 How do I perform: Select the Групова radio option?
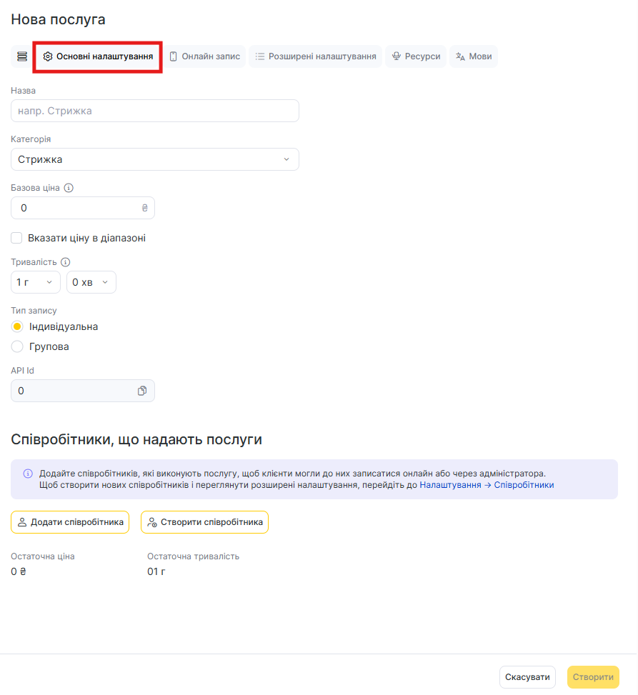(x=18, y=346)
